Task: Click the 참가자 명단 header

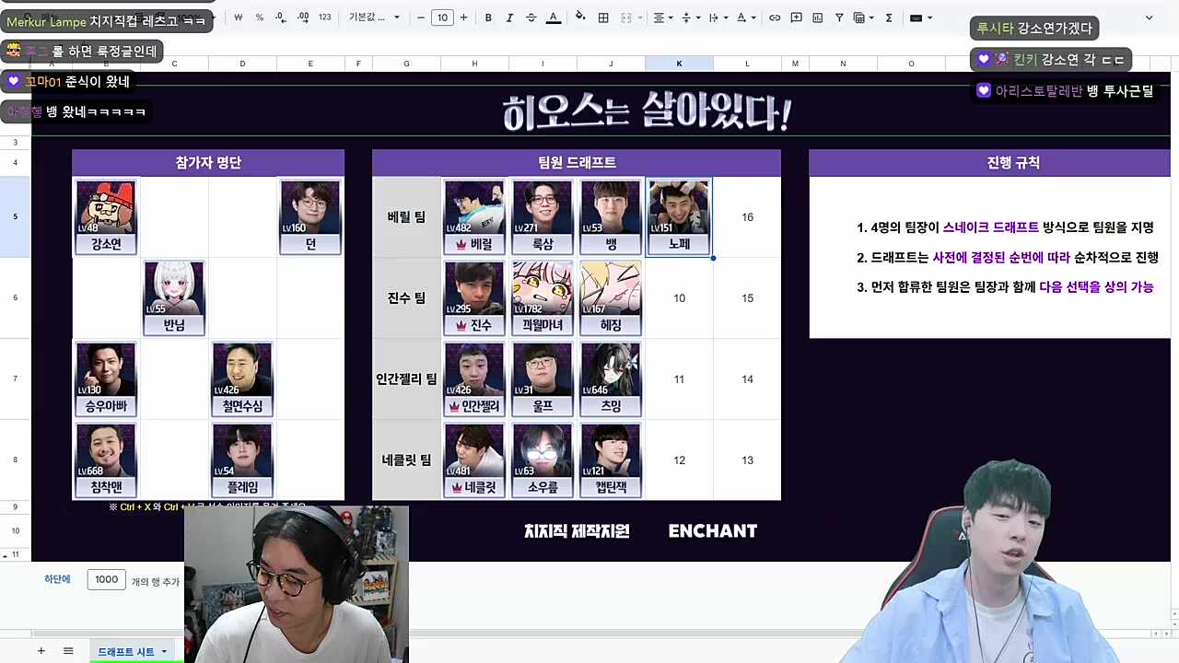Action: [x=208, y=162]
